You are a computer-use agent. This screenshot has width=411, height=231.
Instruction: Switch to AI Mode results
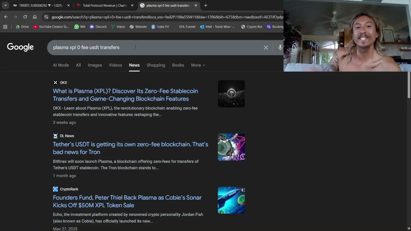pos(61,65)
